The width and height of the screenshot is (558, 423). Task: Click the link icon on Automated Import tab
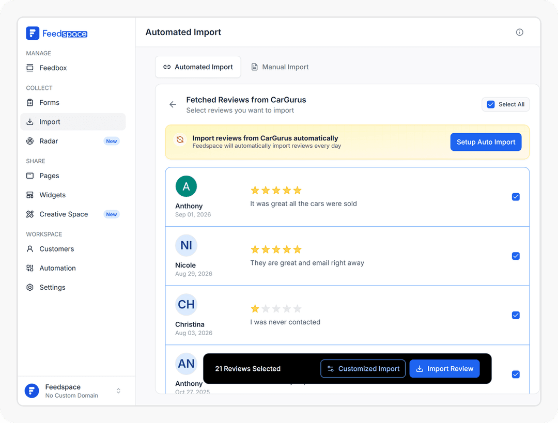pyautogui.click(x=167, y=67)
